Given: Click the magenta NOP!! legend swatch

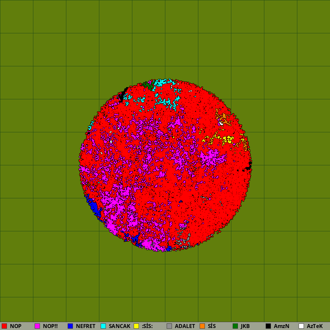Looking at the screenshot, I should (x=37, y=326).
